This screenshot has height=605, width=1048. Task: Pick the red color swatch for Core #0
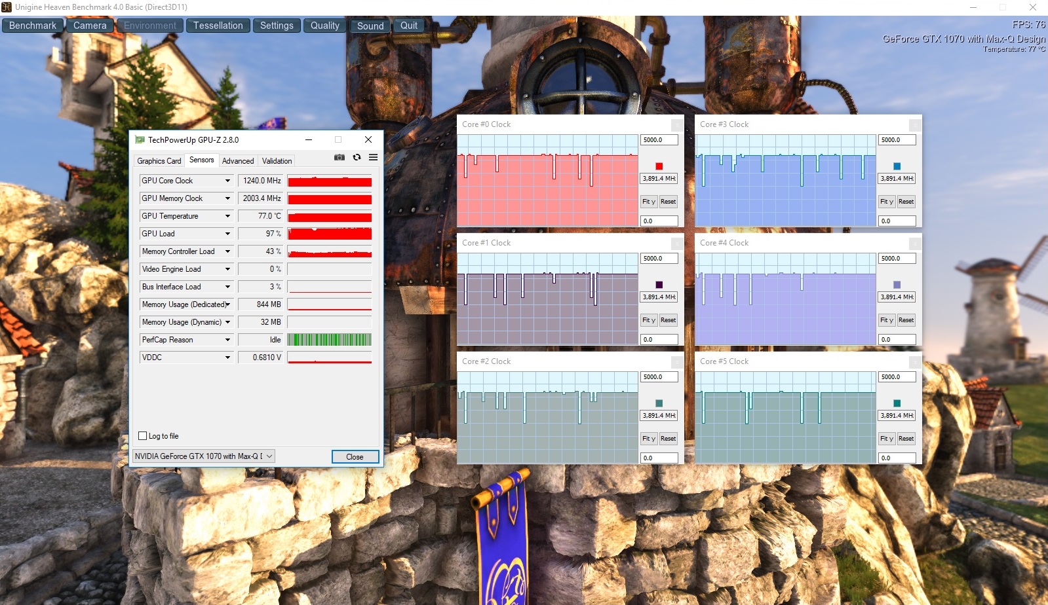tap(659, 166)
